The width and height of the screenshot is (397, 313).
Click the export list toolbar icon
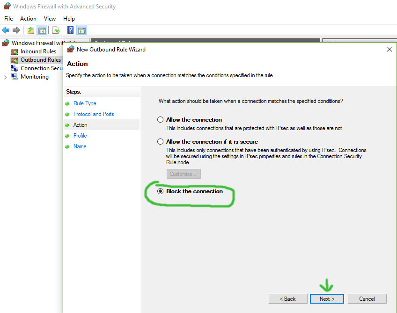(56, 30)
